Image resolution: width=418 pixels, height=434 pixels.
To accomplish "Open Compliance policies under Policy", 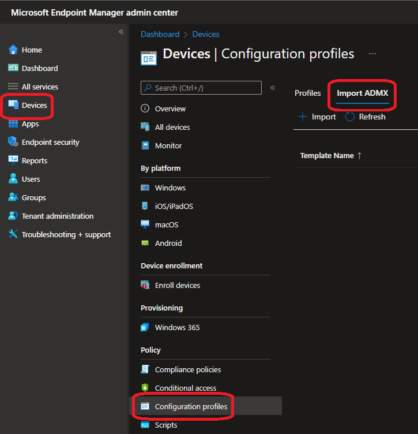I will (x=187, y=369).
